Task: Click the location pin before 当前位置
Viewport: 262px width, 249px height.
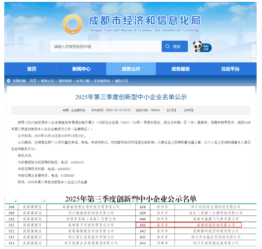Action: pyautogui.click(x=8, y=81)
